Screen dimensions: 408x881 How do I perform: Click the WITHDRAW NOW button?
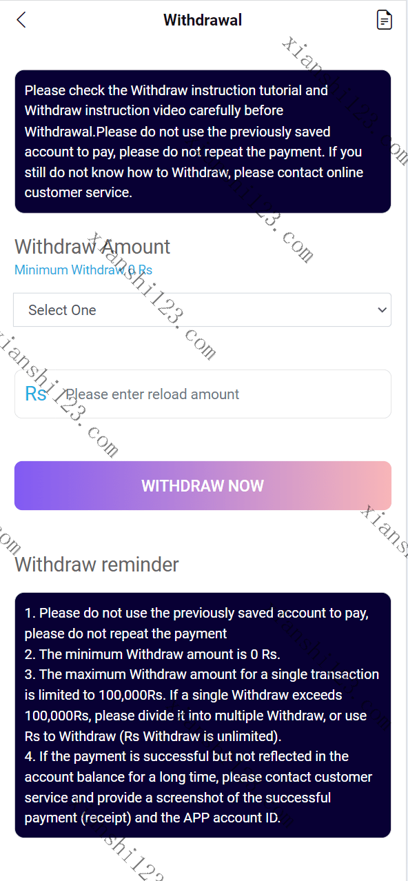[x=203, y=485]
